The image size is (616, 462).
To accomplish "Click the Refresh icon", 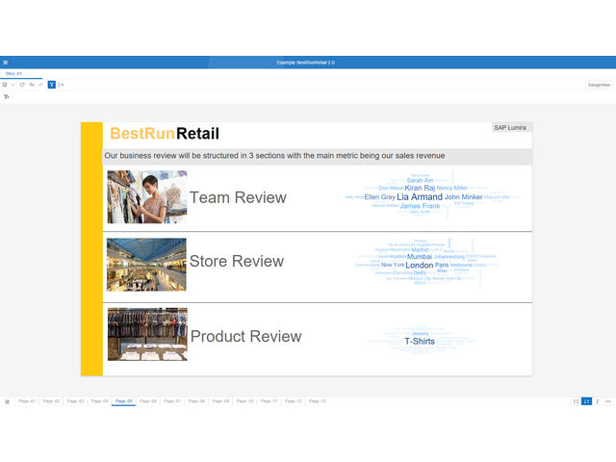I will click(x=22, y=85).
